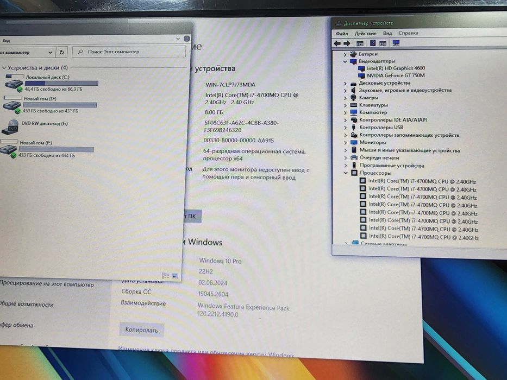Click the C: drive usage bar
This screenshot has width=507, height=380.
click(61, 84)
